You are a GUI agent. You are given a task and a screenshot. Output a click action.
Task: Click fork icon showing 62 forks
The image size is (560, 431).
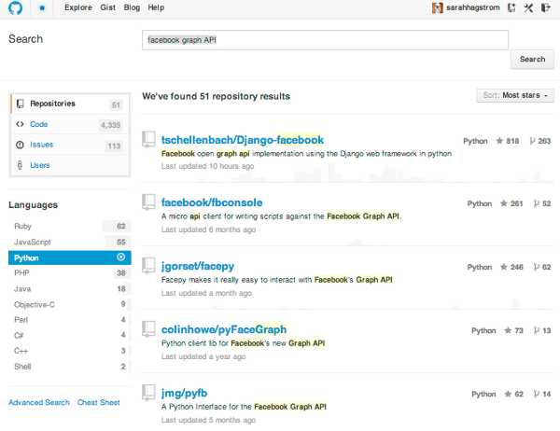(x=537, y=267)
